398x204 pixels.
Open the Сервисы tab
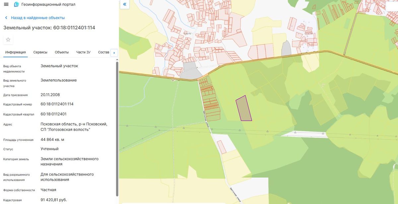point(40,52)
